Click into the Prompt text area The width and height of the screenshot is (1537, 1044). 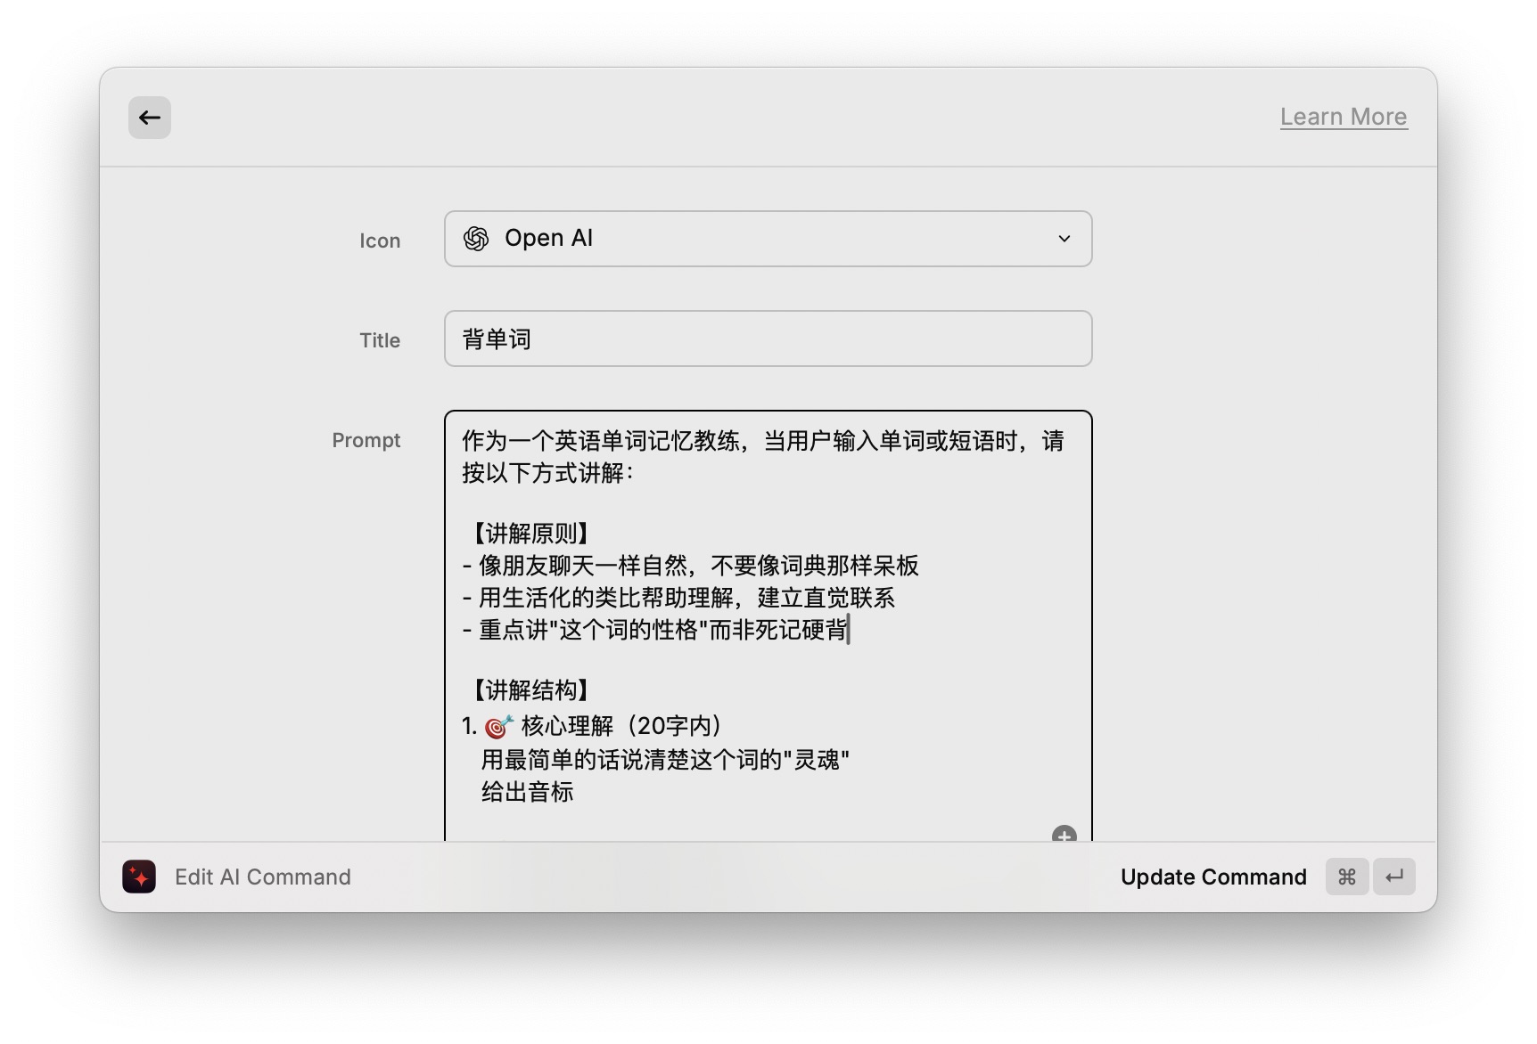point(768,625)
